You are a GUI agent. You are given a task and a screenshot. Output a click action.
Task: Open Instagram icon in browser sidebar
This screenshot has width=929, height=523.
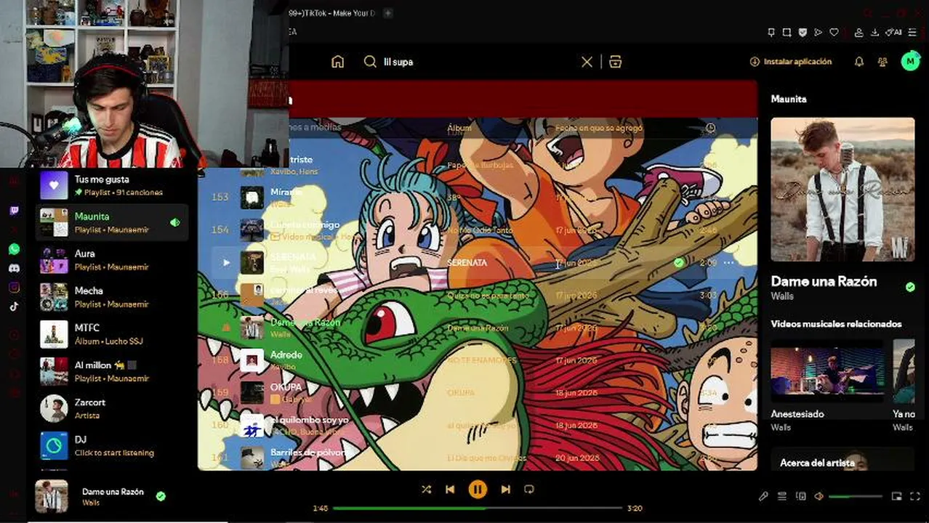pyautogui.click(x=14, y=287)
